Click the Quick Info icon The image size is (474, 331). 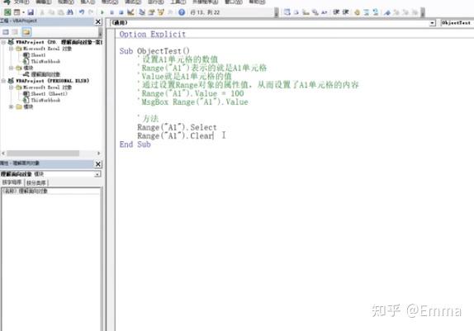(x=306, y=12)
